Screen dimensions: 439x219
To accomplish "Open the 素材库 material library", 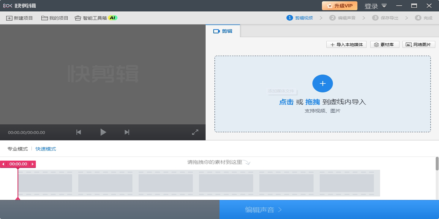I will 385,45.
